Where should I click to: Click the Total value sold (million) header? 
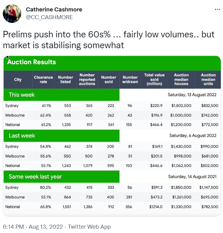pyautogui.click(x=154, y=79)
